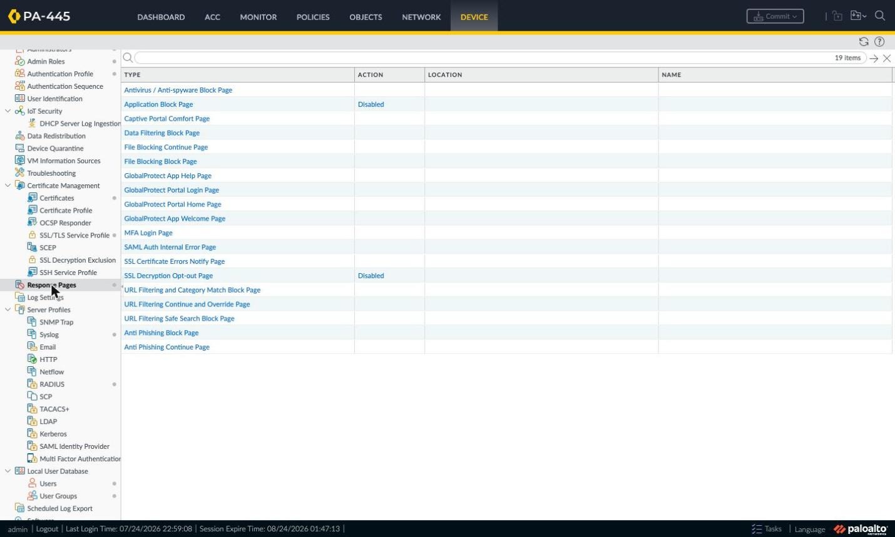
Task: Click the Troubleshooting wrench icon
Action: [x=19, y=173]
